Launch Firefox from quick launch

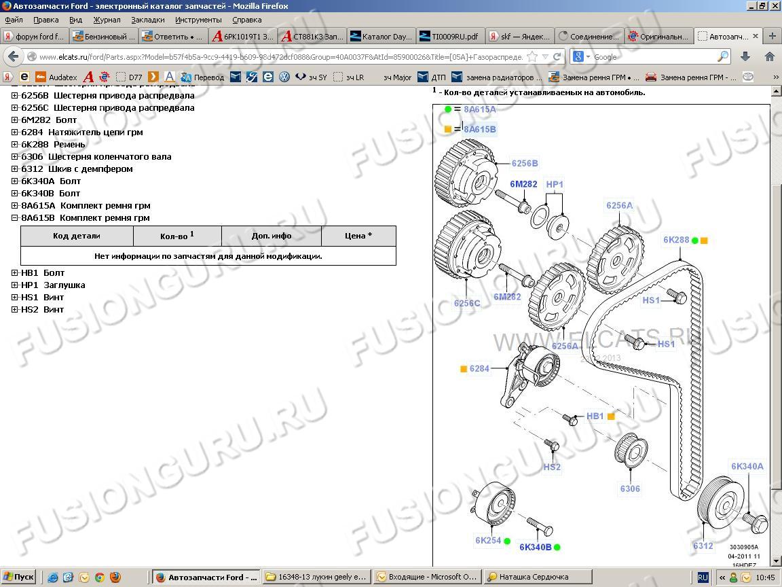coord(115,577)
